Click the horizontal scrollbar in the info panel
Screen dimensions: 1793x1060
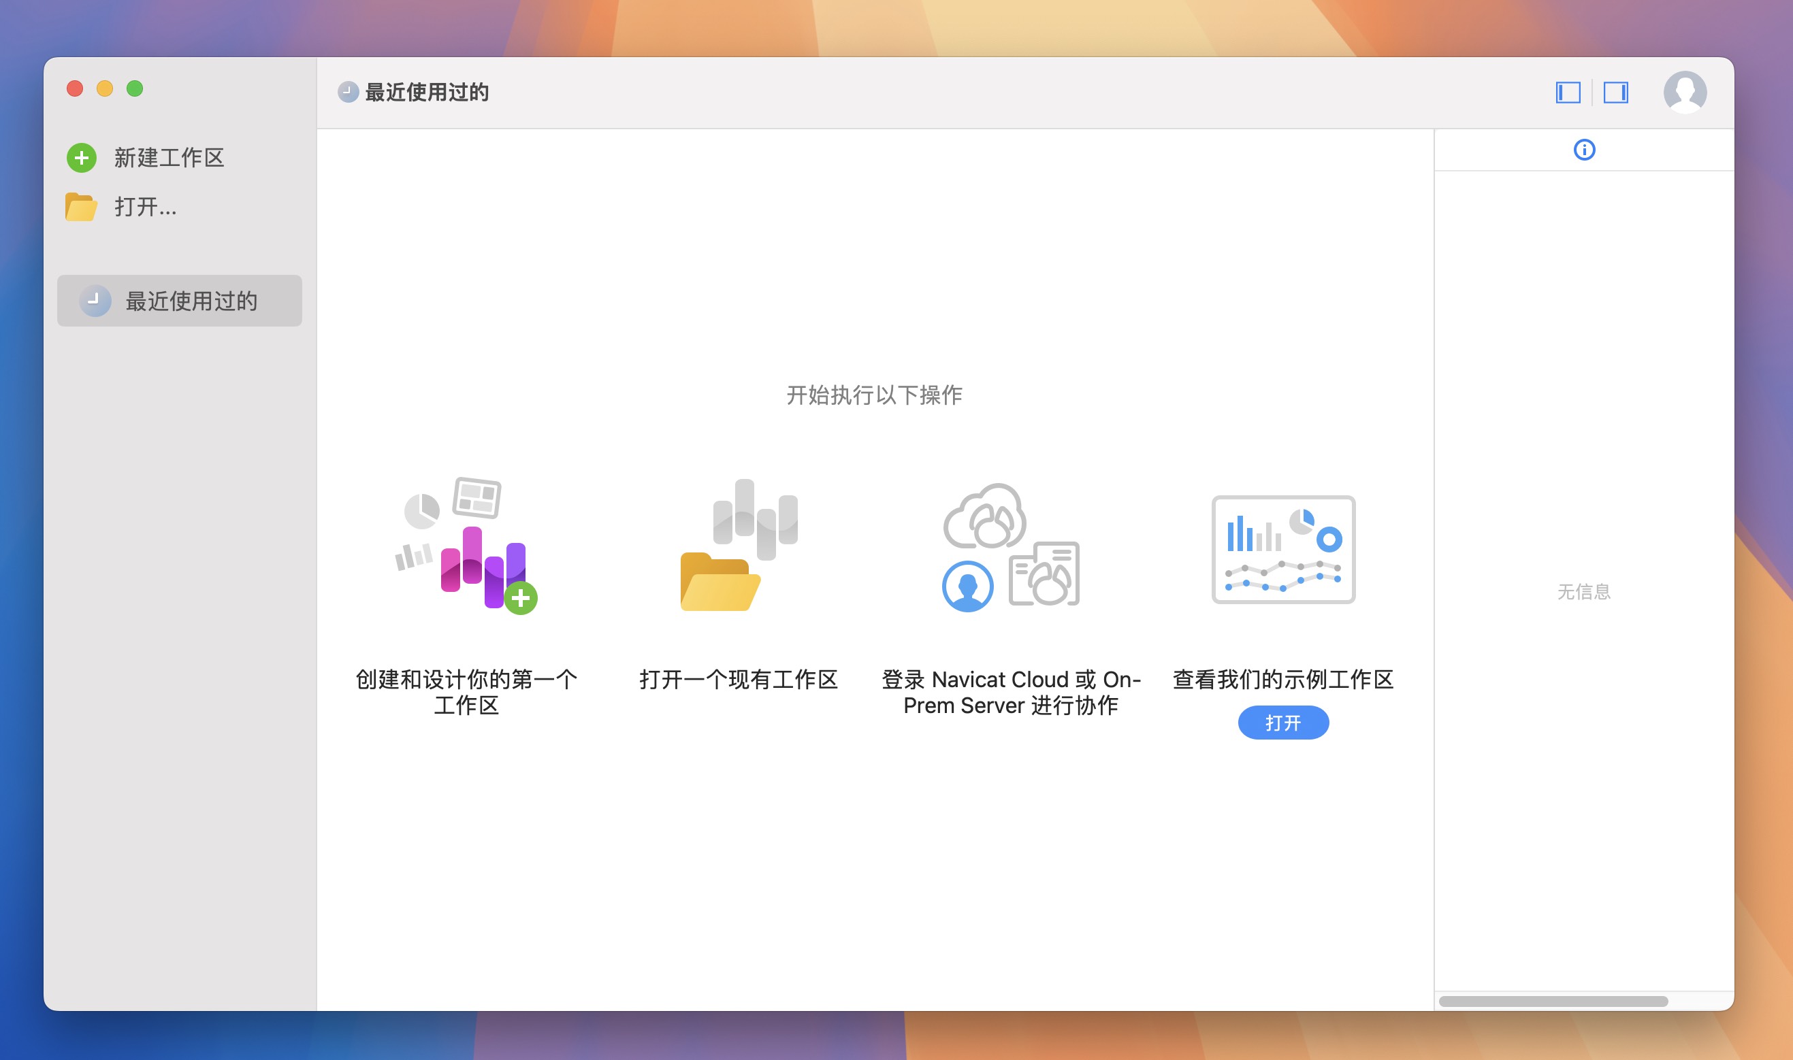click(1552, 1001)
